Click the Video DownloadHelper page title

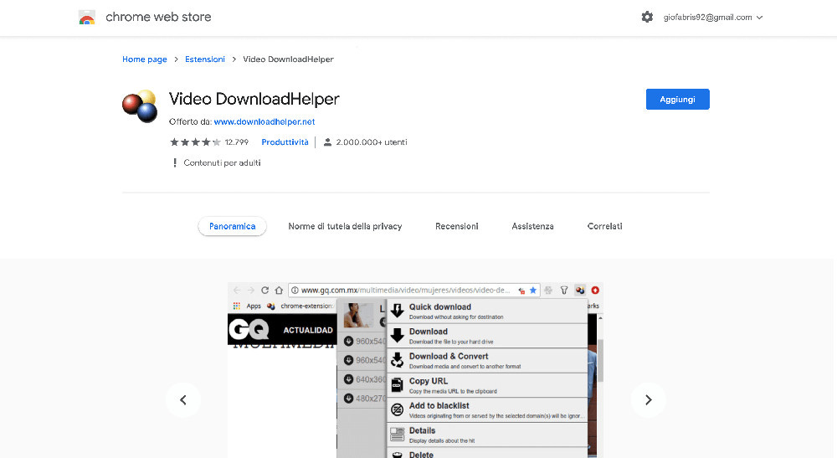click(x=254, y=99)
